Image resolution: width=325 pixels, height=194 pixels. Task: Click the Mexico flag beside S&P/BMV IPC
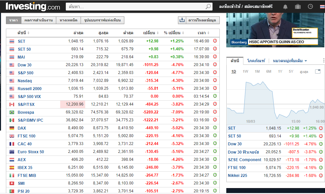(12, 120)
